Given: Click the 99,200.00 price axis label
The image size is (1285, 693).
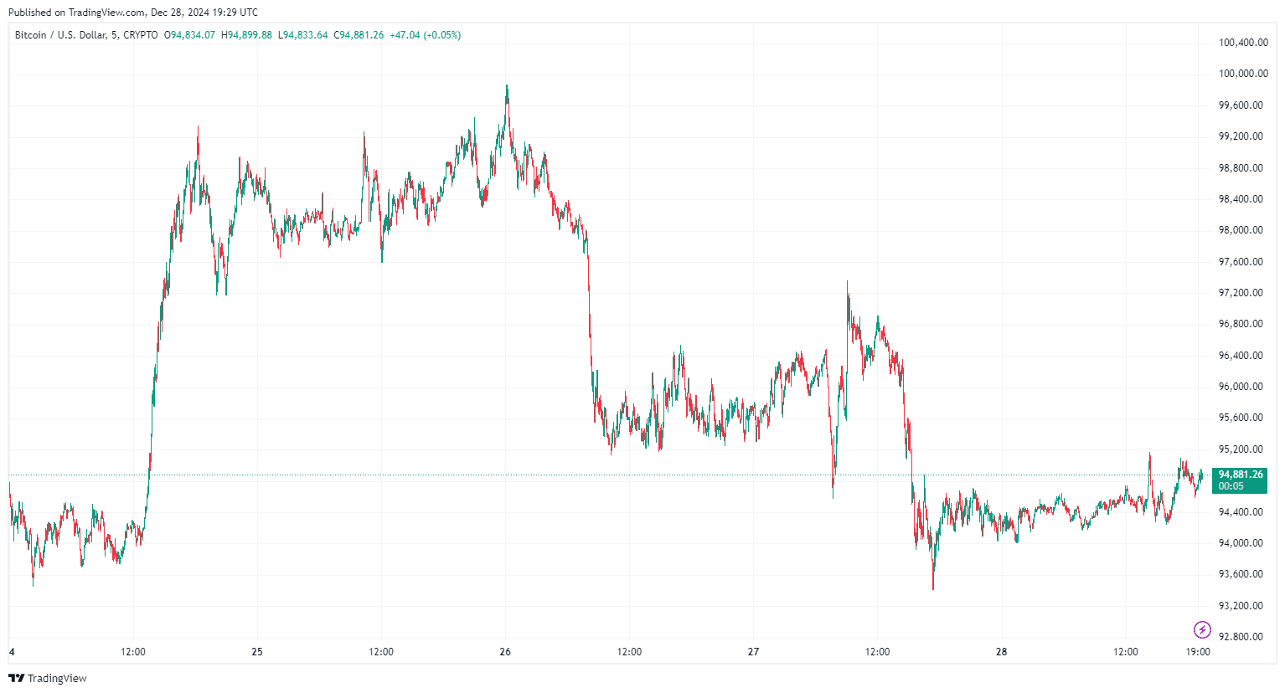Looking at the screenshot, I should 1241,136.
